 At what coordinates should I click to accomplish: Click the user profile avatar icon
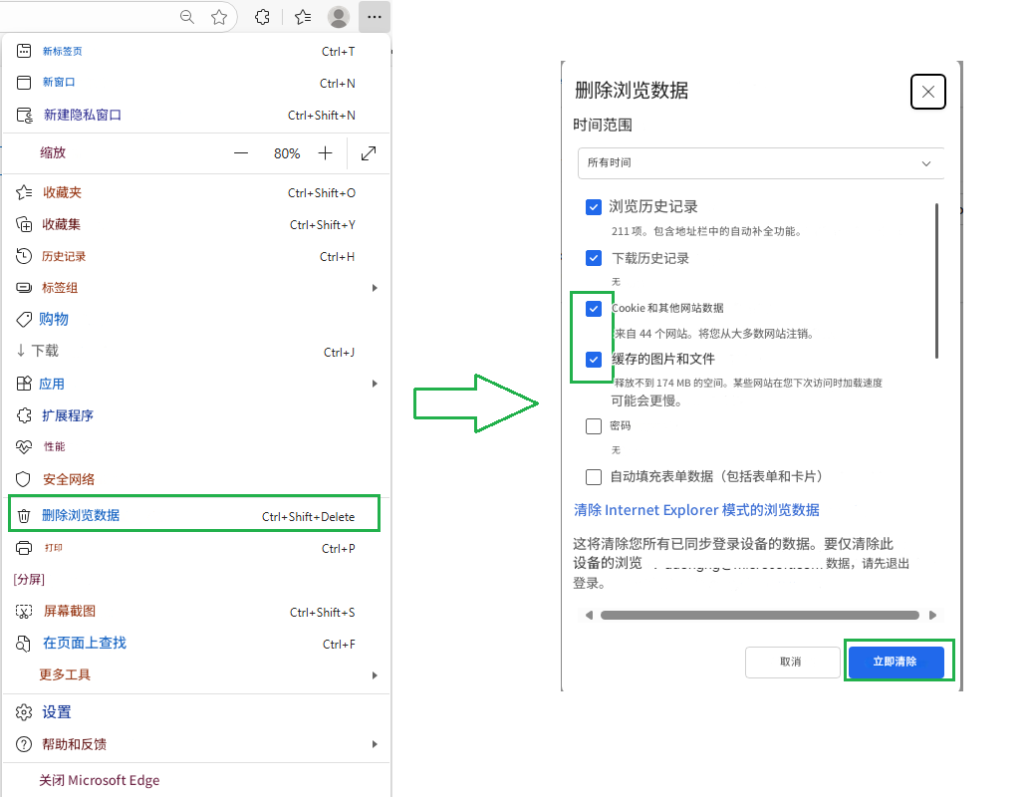click(x=339, y=17)
